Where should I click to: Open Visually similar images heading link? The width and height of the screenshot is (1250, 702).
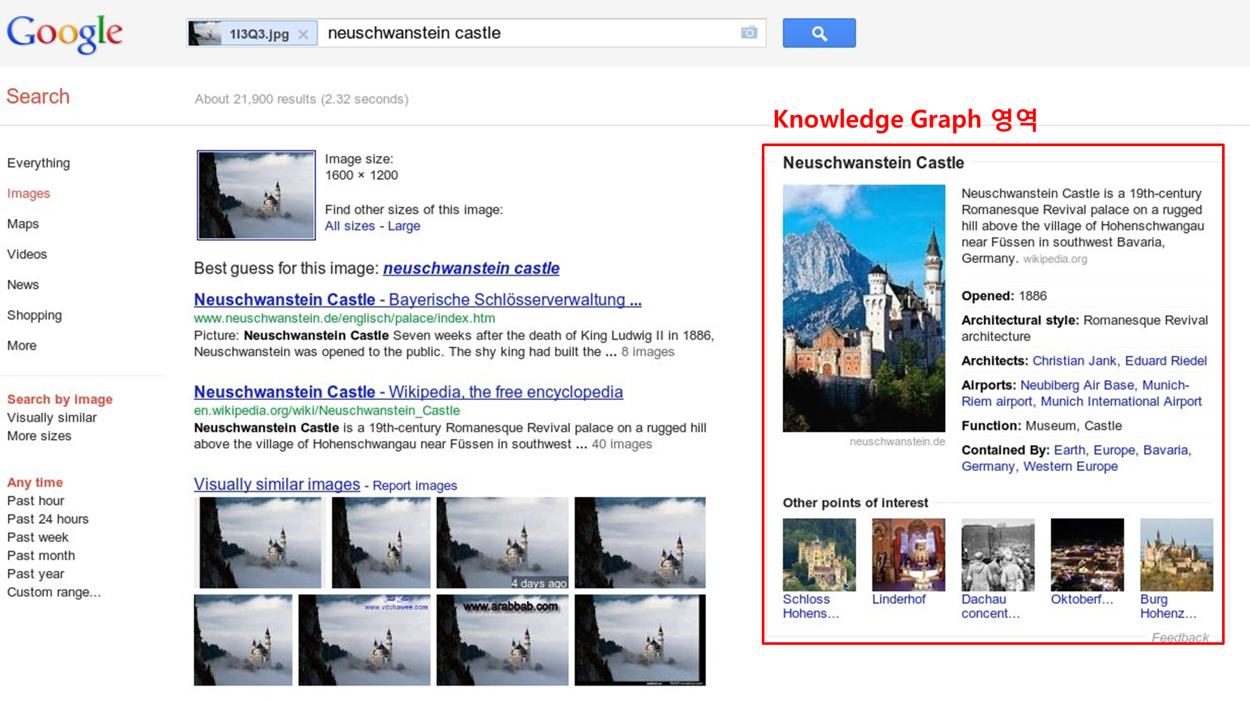tap(277, 484)
